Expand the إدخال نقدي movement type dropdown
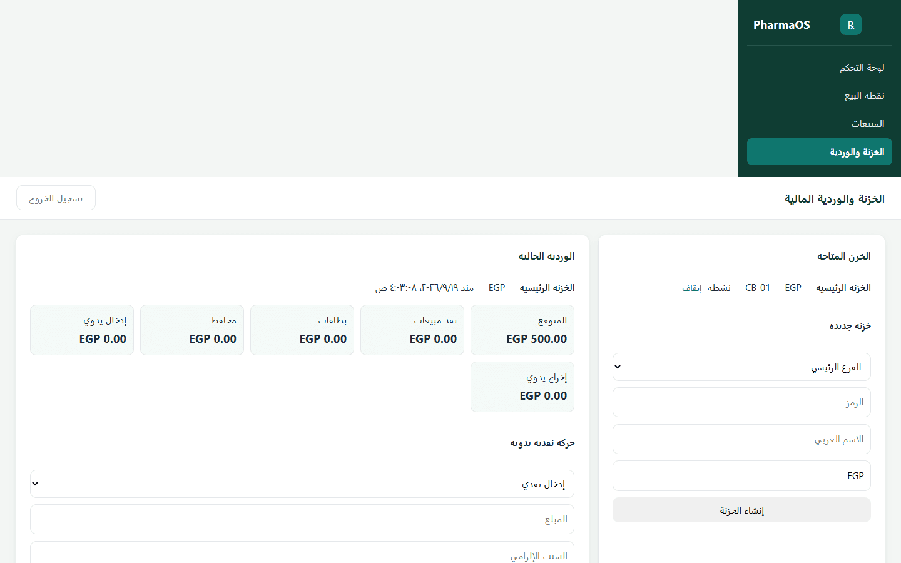This screenshot has height=563, width=901. 302,484
